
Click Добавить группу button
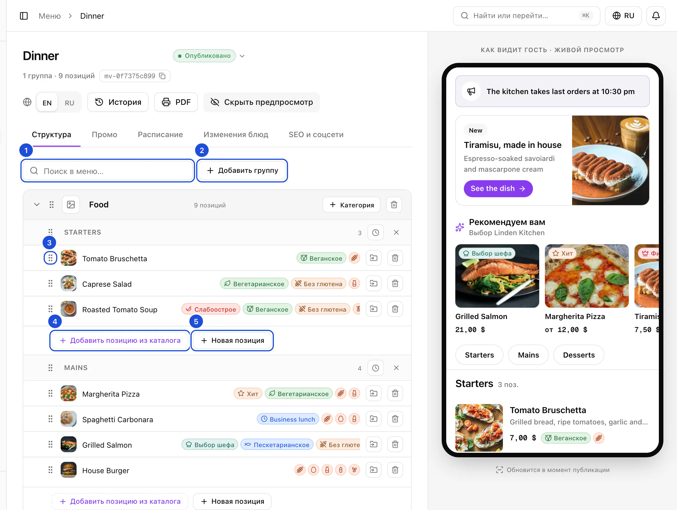tap(242, 171)
